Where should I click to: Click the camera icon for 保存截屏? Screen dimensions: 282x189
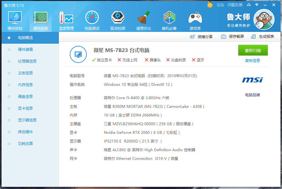tap(223, 37)
